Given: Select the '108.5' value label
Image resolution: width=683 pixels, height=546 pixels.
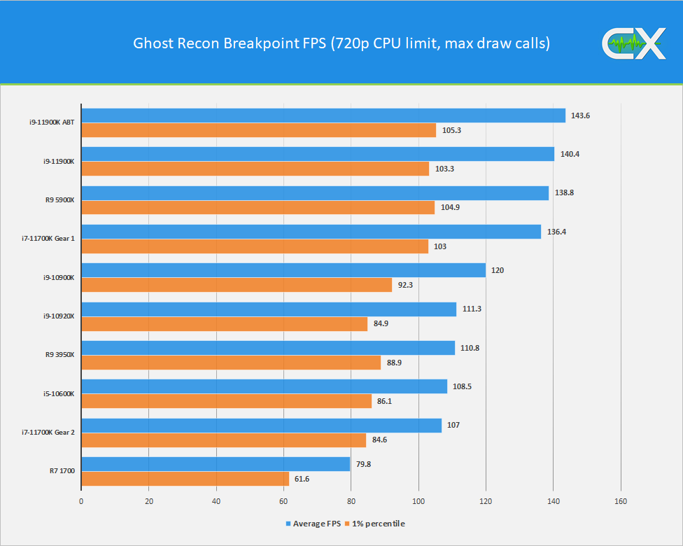Looking at the screenshot, I should point(462,386).
